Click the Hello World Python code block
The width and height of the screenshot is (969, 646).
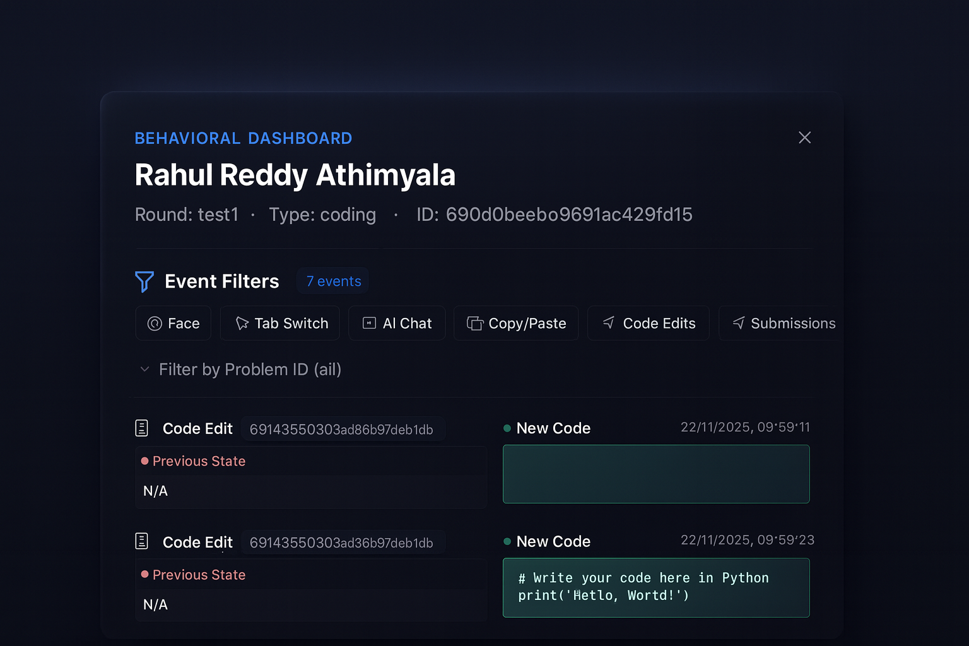[656, 587]
